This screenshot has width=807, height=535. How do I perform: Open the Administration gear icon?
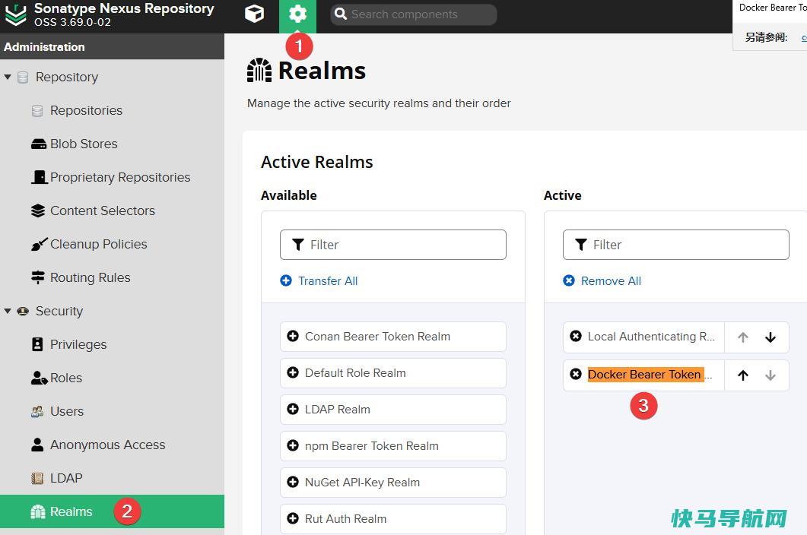pos(297,14)
